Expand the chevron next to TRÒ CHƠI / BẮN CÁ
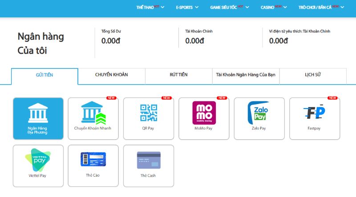 (342, 7)
